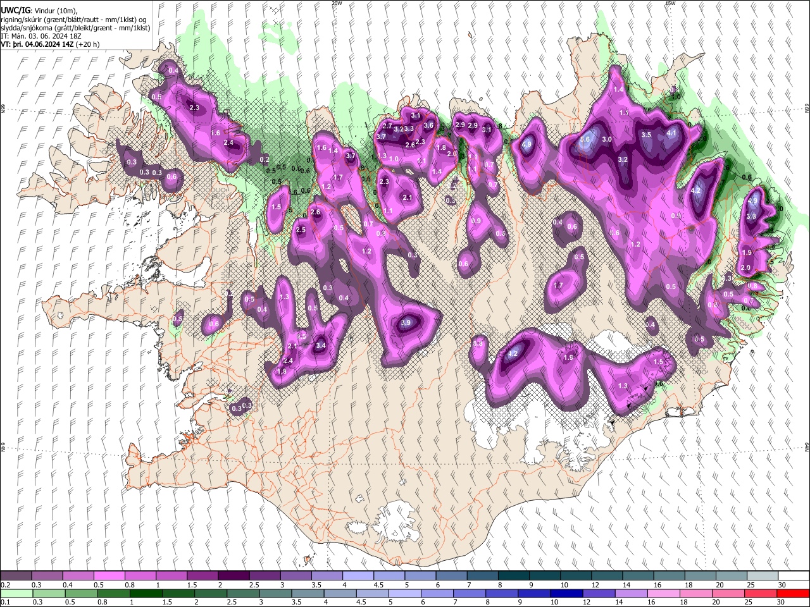This screenshot has width=810, height=607.
Task: Click the "UWC/IG: Vindur (10m)" title text
Action: (39, 11)
